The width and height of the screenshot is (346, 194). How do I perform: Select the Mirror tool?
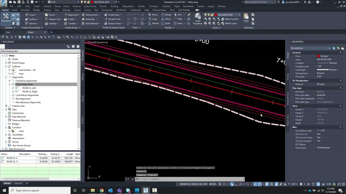[166, 19]
